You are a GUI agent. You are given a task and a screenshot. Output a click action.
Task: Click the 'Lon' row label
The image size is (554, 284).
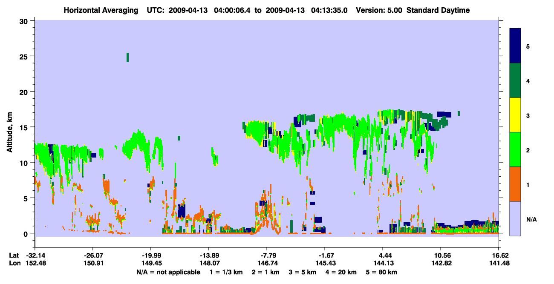pos(14,263)
